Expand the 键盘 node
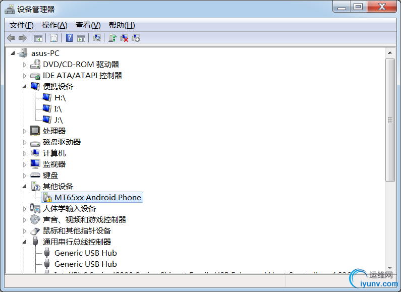The width and height of the screenshot is (401, 292). 25,176
